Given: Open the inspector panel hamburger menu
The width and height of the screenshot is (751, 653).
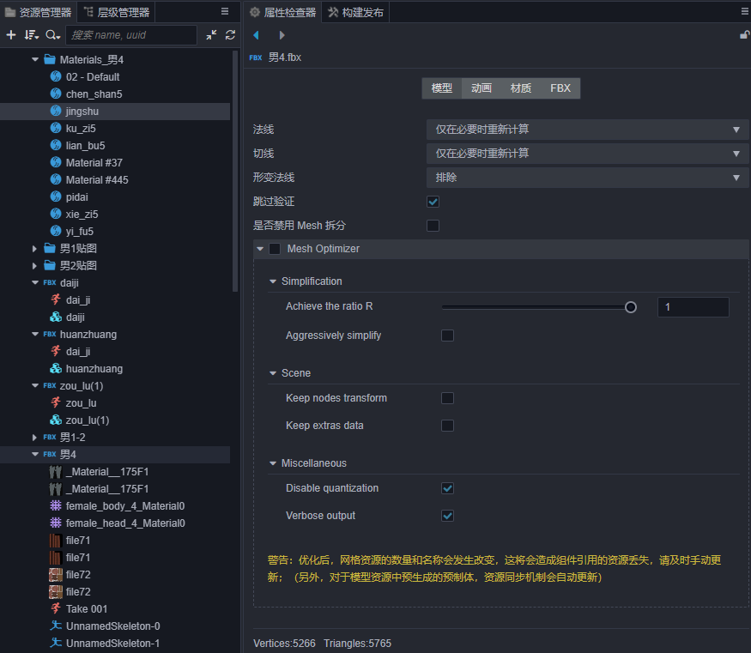Looking at the screenshot, I should tap(745, 11).
